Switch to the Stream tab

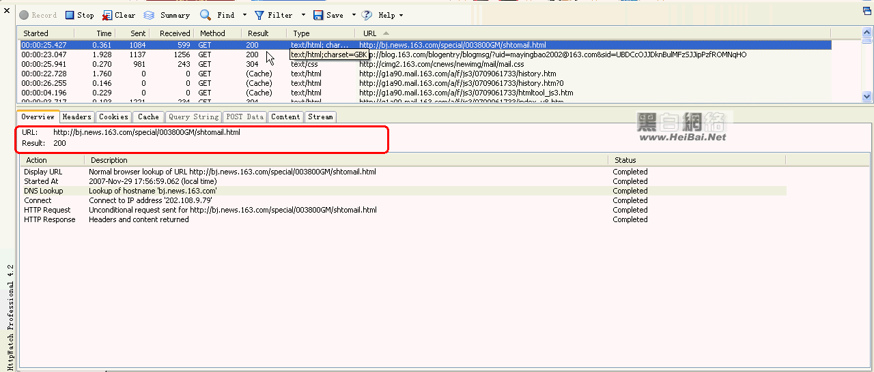point(320,117)
